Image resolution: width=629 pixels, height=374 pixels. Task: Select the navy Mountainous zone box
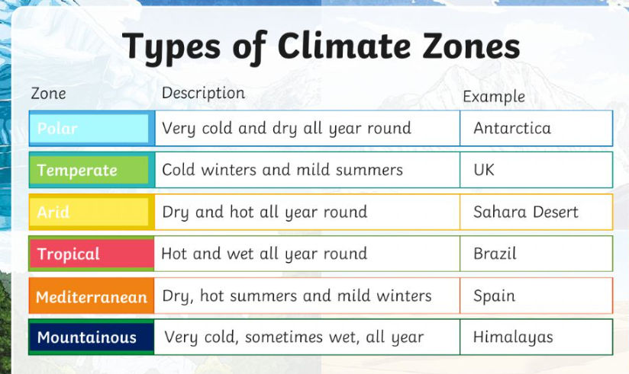tap(92, 337)
